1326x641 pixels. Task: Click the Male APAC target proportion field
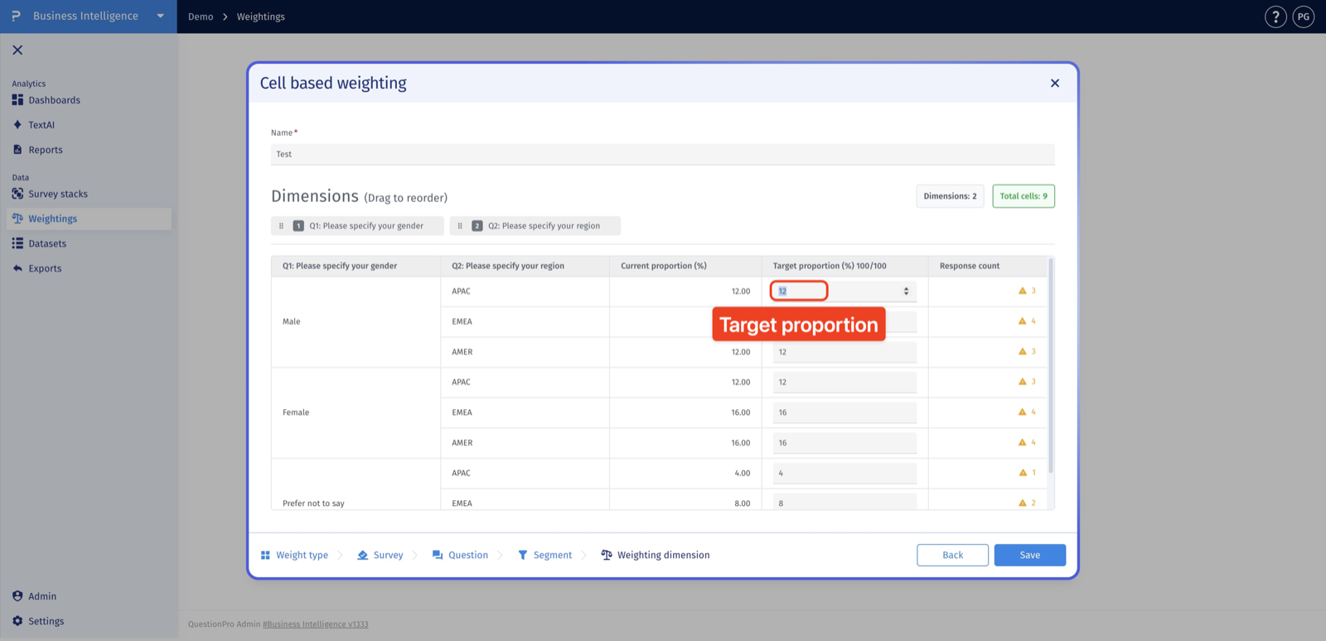(844, 291)
